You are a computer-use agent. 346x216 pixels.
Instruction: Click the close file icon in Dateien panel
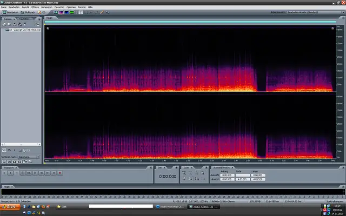click(10, 24)
